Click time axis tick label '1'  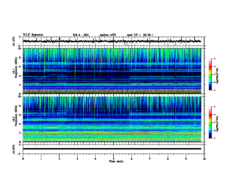pos(41,159)
